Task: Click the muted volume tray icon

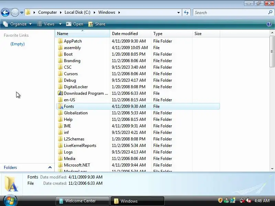Action: click(x=248, y=201)
